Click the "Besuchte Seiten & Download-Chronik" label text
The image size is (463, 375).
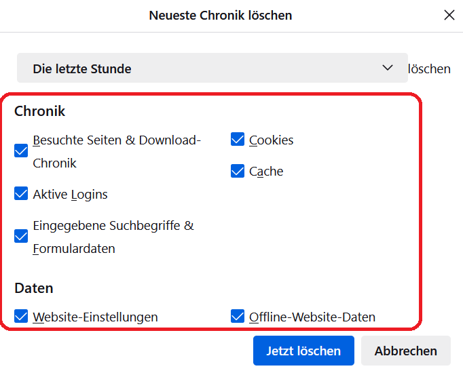tap(117, 141)
